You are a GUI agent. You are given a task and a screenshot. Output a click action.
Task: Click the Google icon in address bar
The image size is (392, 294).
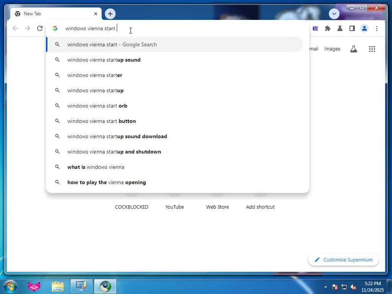click(55, 28)
